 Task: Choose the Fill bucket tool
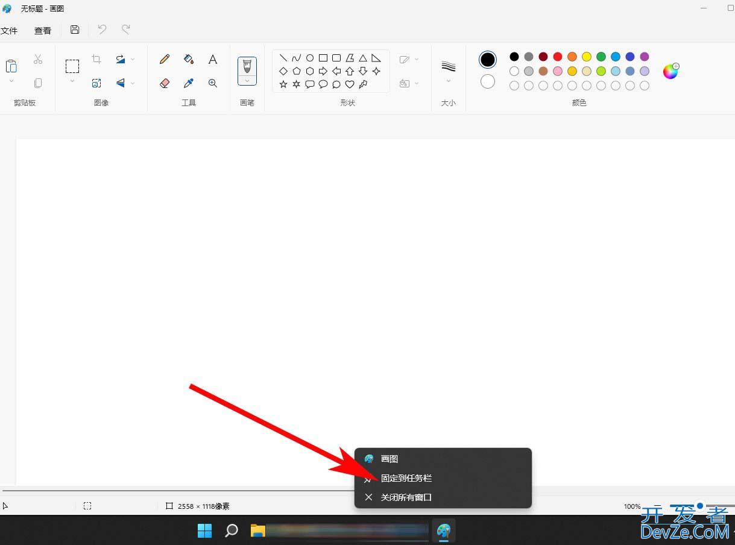pyautogui.click(x=189, y=59)
